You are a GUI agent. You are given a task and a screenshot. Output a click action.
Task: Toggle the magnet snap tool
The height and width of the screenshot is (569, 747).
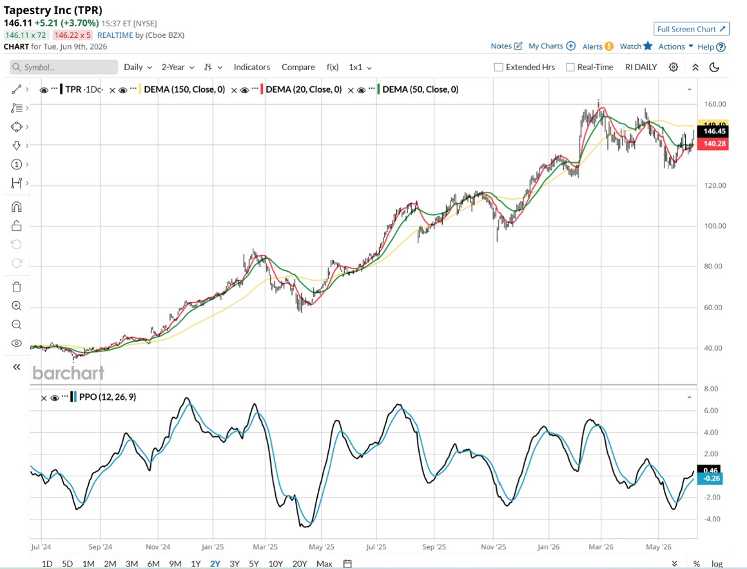[x=16, y=207]
